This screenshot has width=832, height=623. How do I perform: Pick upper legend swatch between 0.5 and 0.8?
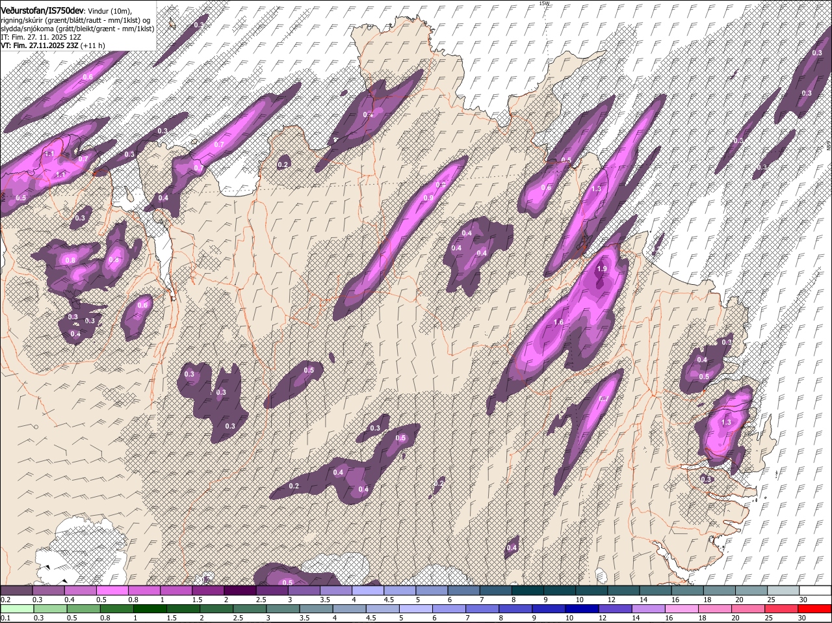[x=112, y=590]
